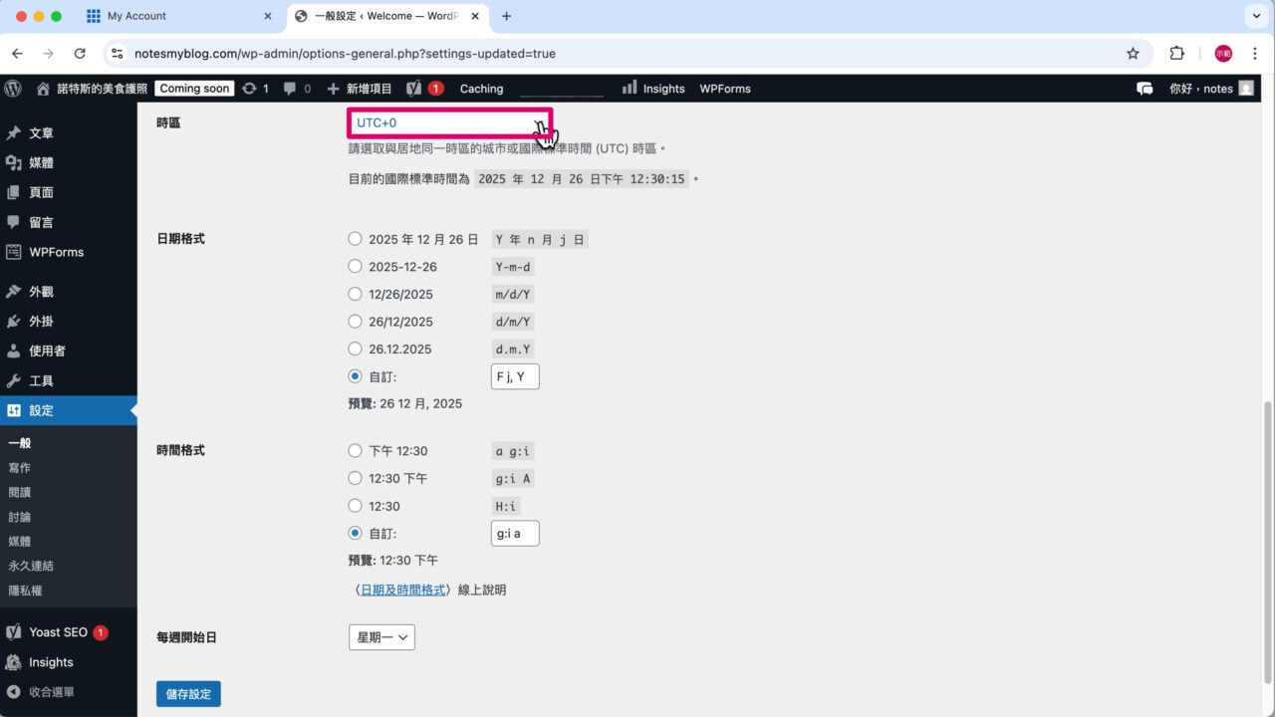
Task: Select the Y-m-d date format radio
Action: click(x=355, y=267)
